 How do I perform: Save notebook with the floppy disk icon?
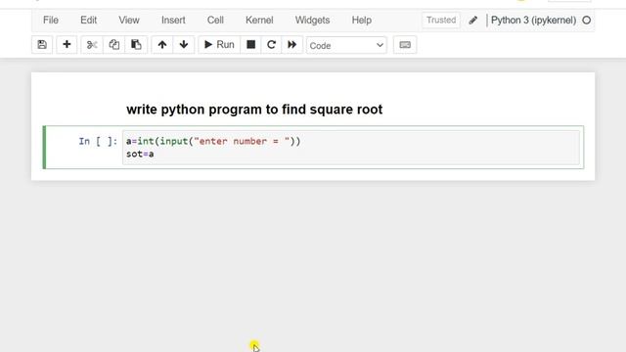[42, 45]
